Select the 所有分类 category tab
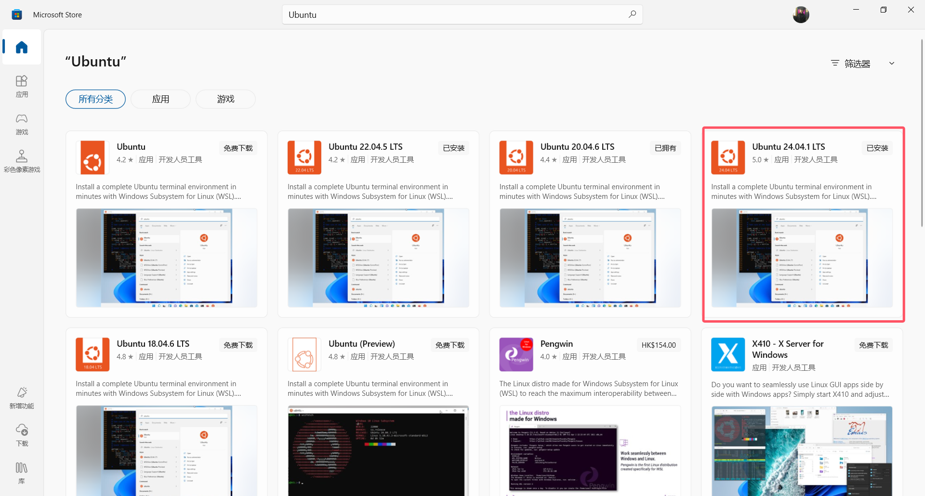The image size is (925, 496). click(95, 99)
